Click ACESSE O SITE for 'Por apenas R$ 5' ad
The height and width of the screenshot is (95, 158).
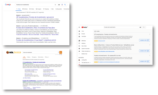[x=144, y=61]
